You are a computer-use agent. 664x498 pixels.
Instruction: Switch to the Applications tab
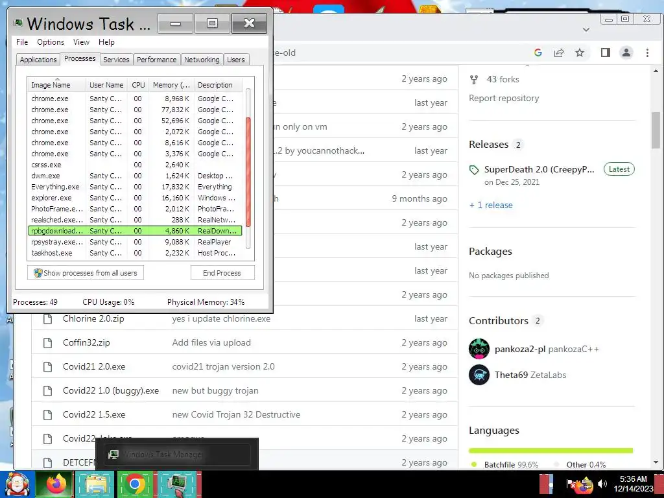[38, 60]
